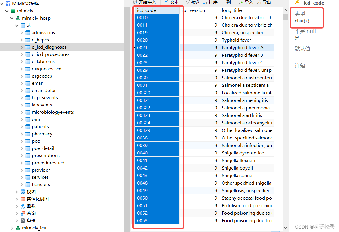Screen dimensions: 339x232
Task: Click the MIMIC数据库 connection icon
Action: 8,4
